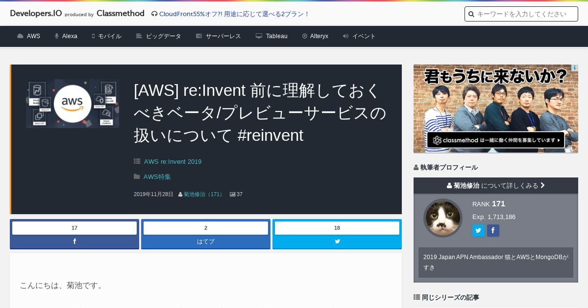The height and width of the screenshot is (308, 588).
Task: Open the AWS menu item
Action: (33, 36)
